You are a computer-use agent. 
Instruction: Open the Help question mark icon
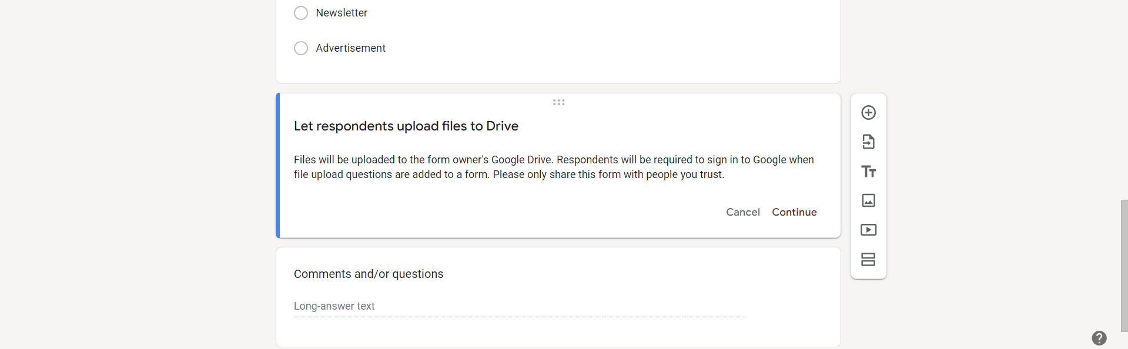(1099, 338)
